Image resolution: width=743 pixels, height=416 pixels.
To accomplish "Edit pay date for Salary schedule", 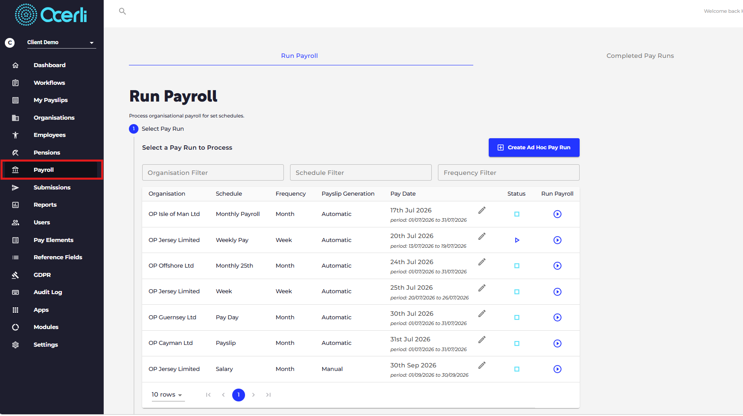I will pyautogui.click(x=482, y=365).
